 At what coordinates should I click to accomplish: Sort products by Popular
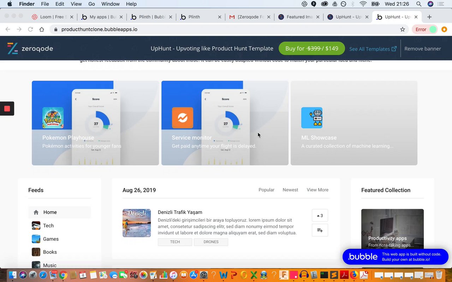pyautogui.click(x=266, y=190)
